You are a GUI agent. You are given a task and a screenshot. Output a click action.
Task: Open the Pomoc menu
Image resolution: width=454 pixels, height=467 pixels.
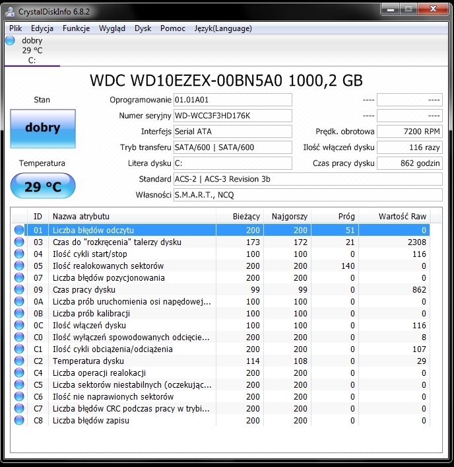172,28
